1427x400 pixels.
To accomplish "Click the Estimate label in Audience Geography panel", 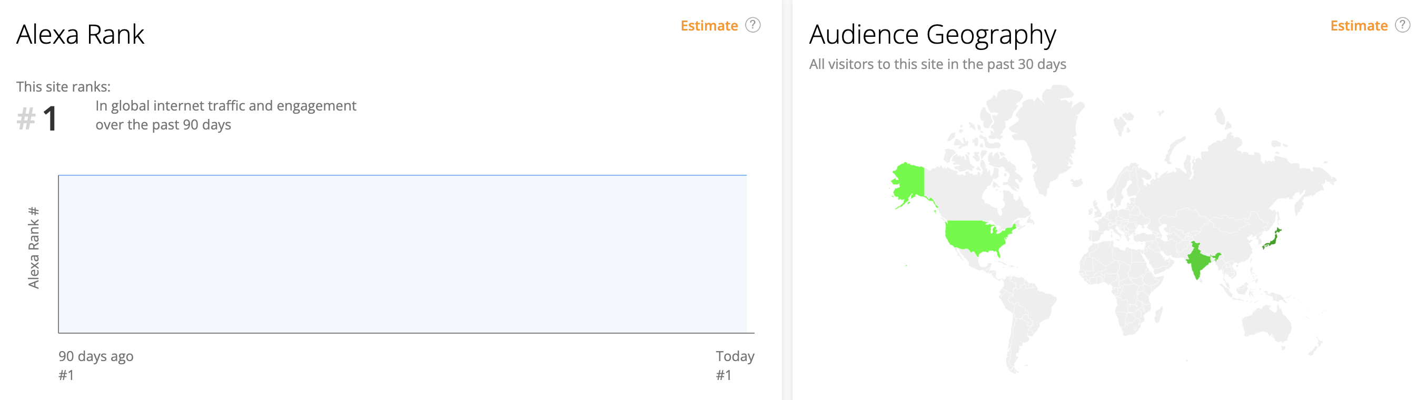I will click(1359, 25).
